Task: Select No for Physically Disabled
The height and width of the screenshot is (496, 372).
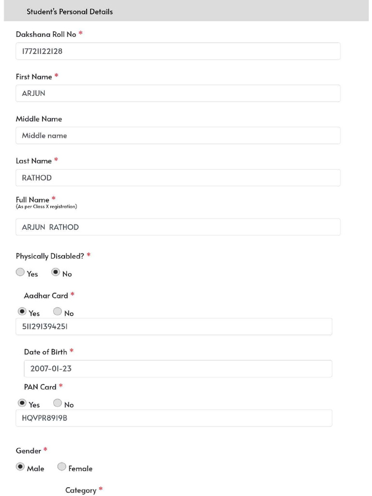Action: pyautogui.click(x=56, y=272)
